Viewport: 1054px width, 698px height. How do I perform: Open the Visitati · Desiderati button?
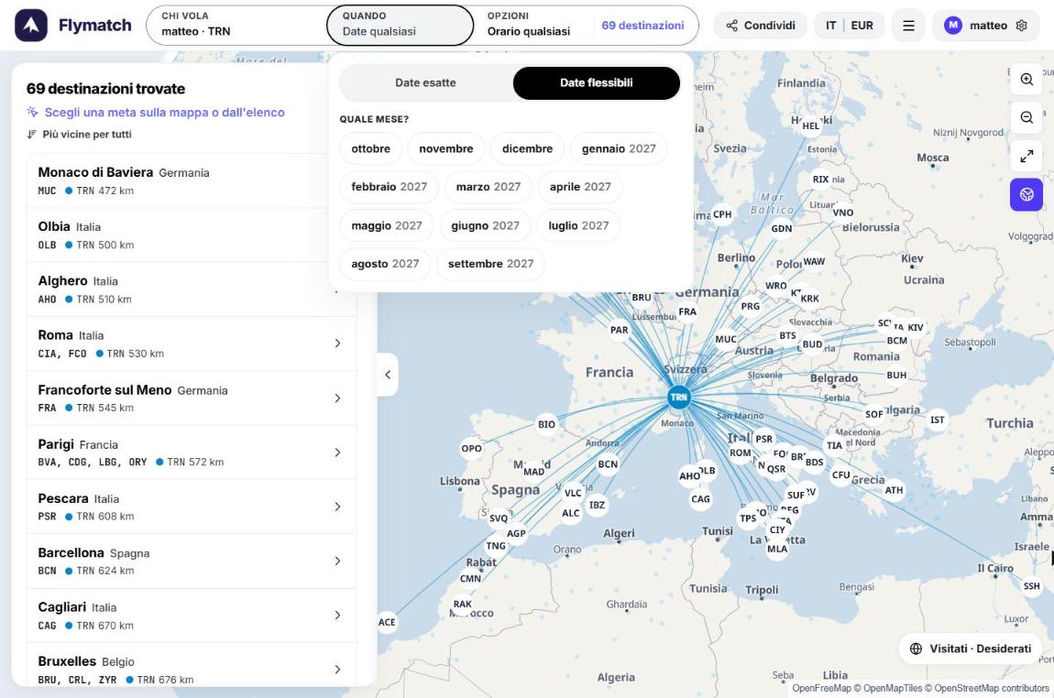point(970,649)
